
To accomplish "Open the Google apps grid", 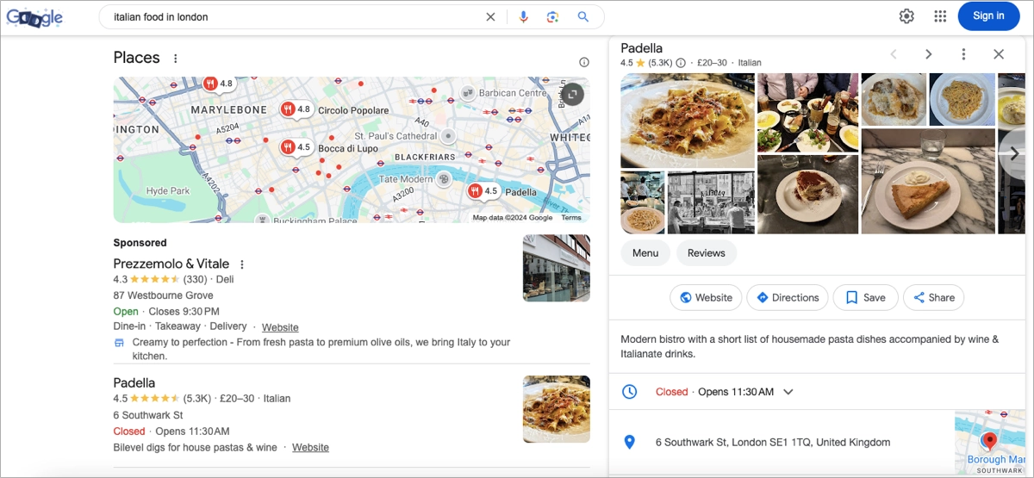I will point(941,16).
